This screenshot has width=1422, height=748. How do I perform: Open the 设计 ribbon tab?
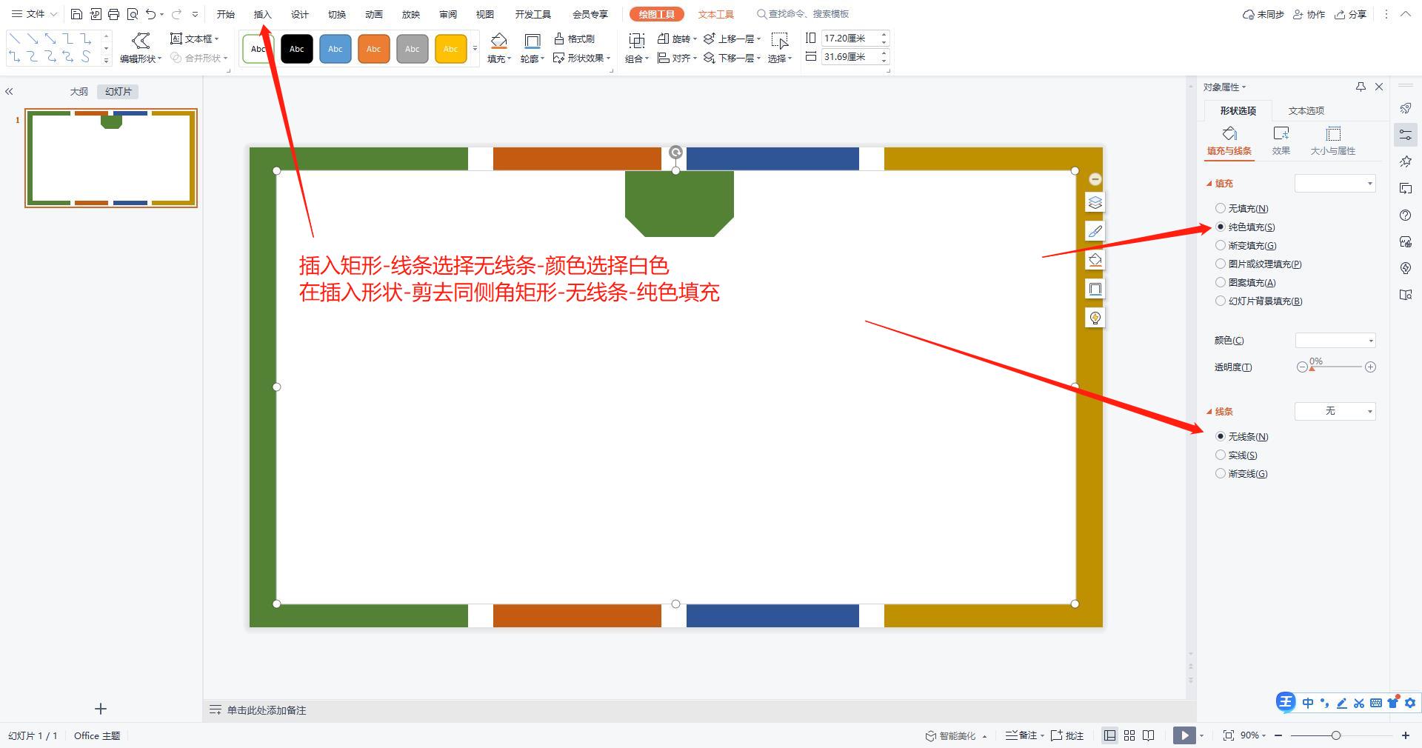pos(300,14)
